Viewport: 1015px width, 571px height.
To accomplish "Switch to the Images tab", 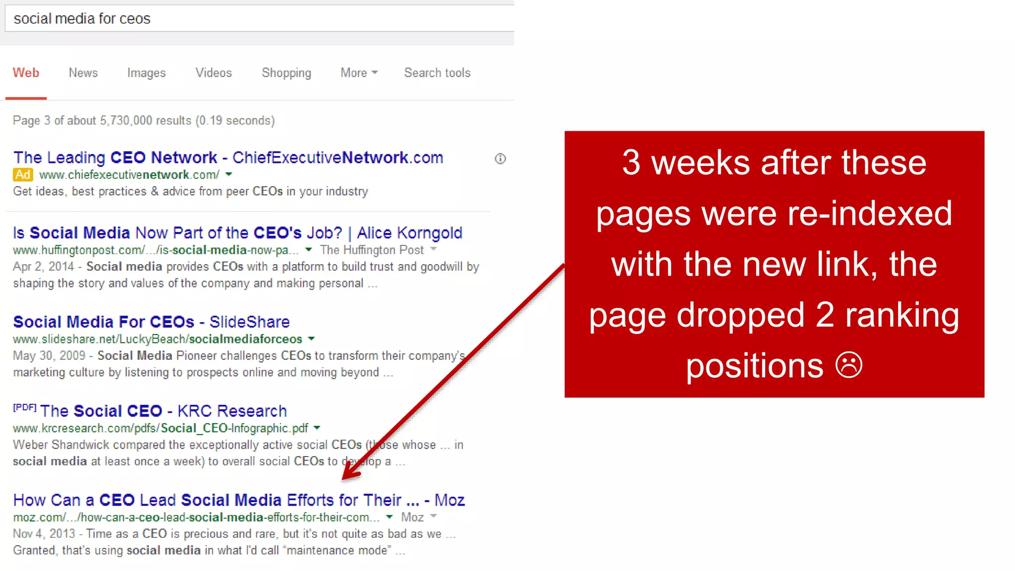I will [x=146, y=73].
